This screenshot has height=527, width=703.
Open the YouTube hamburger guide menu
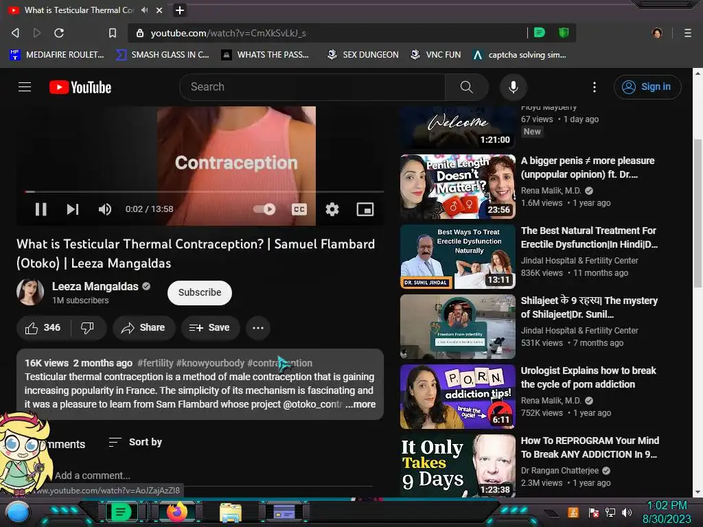25,87
